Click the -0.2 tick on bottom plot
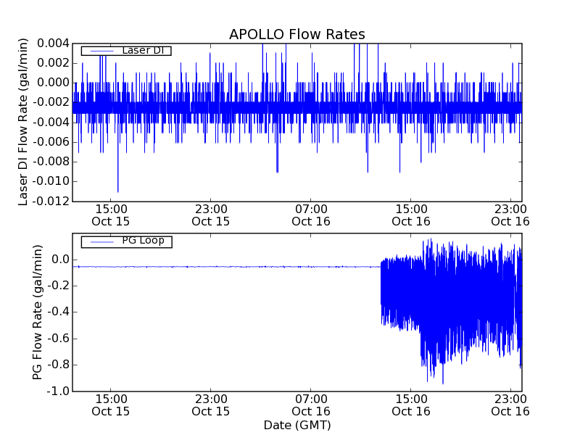Viewport: 580px width, 435px height. pos(58,286)
